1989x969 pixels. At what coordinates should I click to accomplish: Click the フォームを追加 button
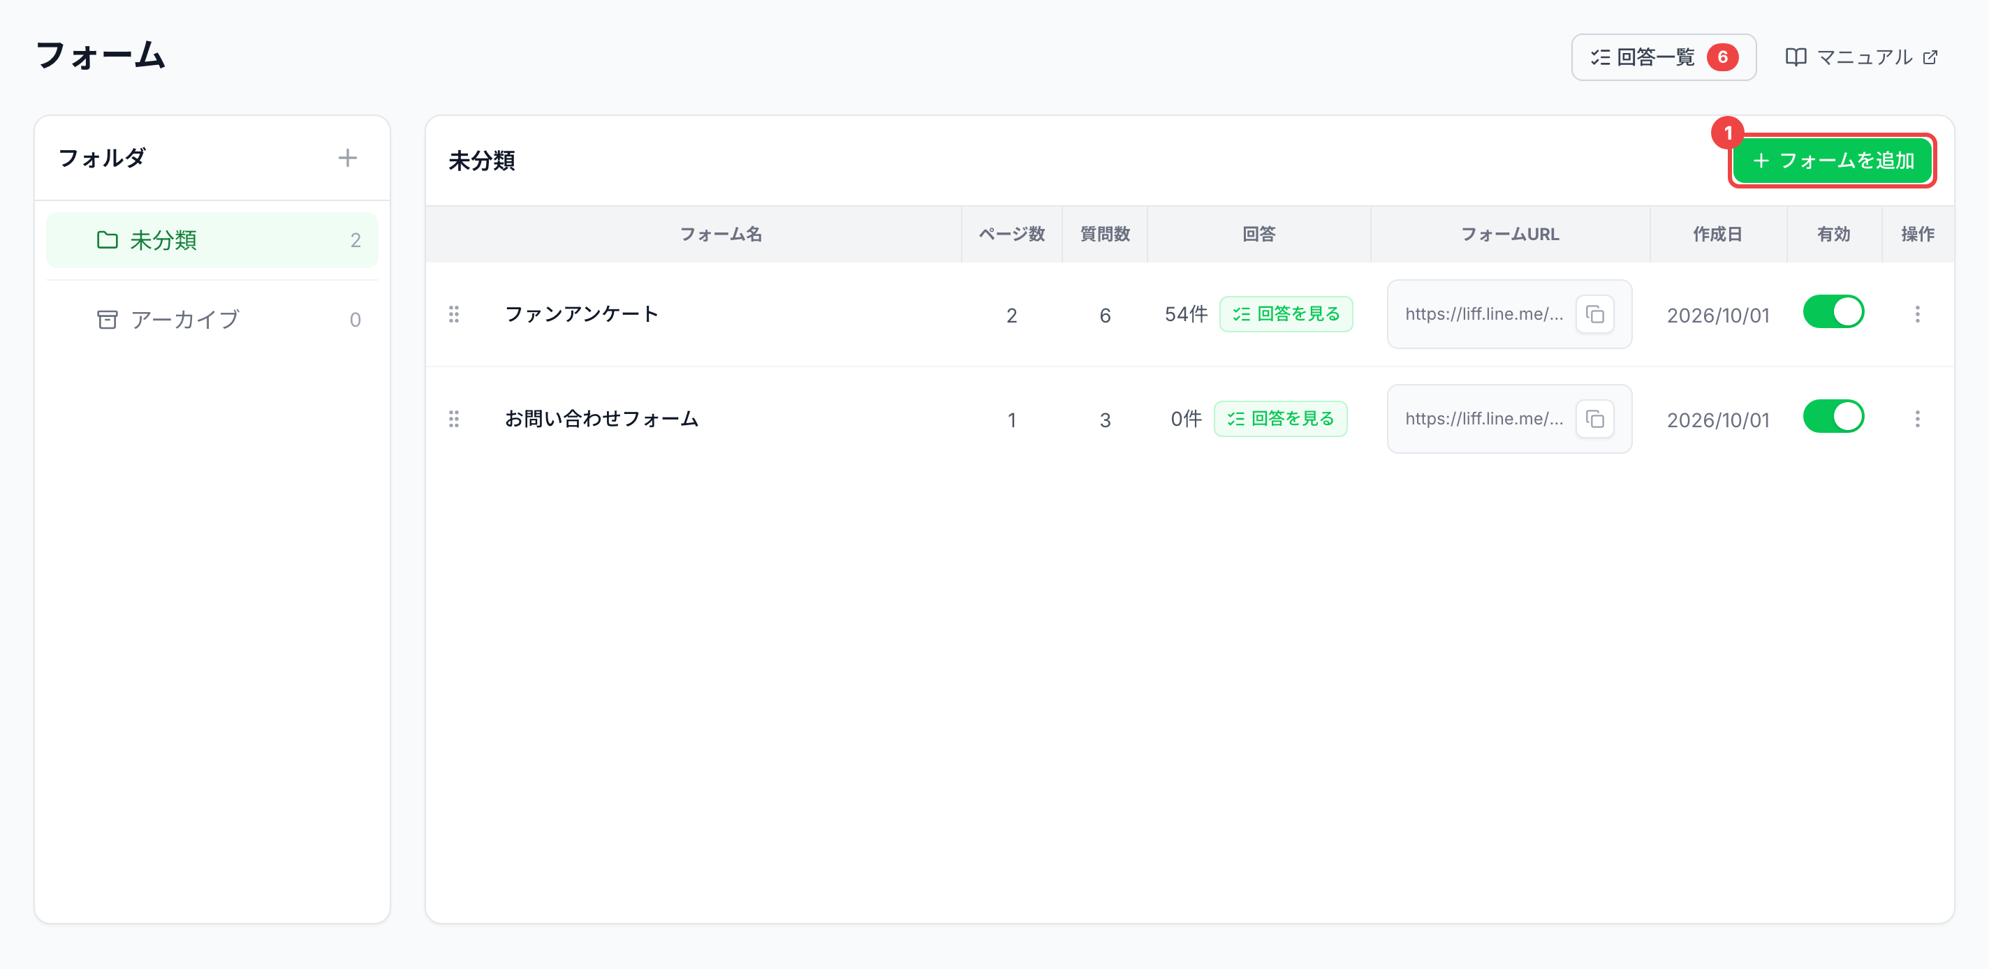point(1833,161)
